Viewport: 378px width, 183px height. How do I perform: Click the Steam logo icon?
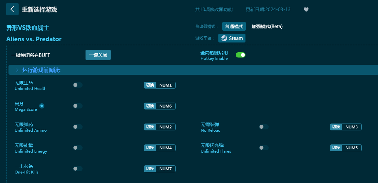224,38
